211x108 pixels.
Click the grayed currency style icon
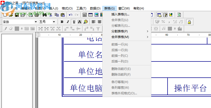(x=157, y=22)
